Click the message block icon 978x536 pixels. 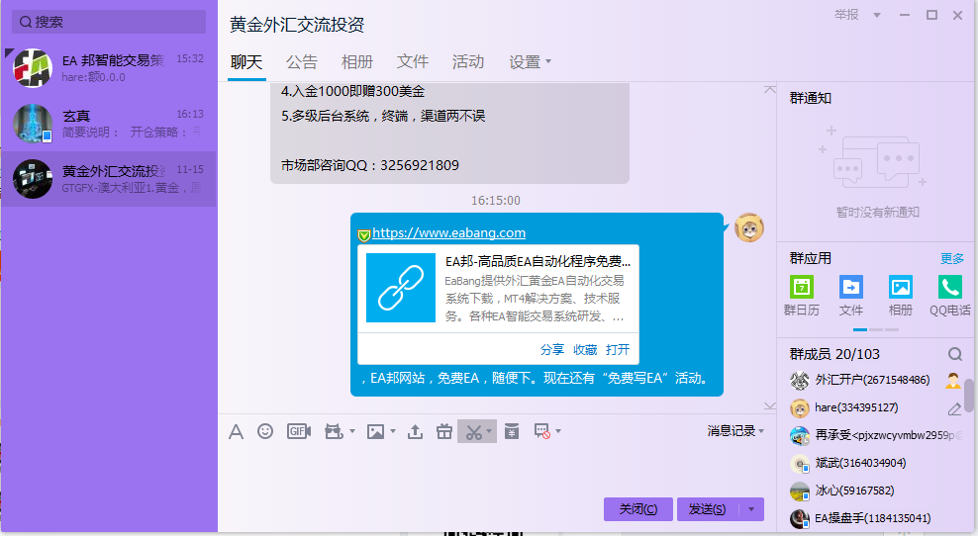542,431
